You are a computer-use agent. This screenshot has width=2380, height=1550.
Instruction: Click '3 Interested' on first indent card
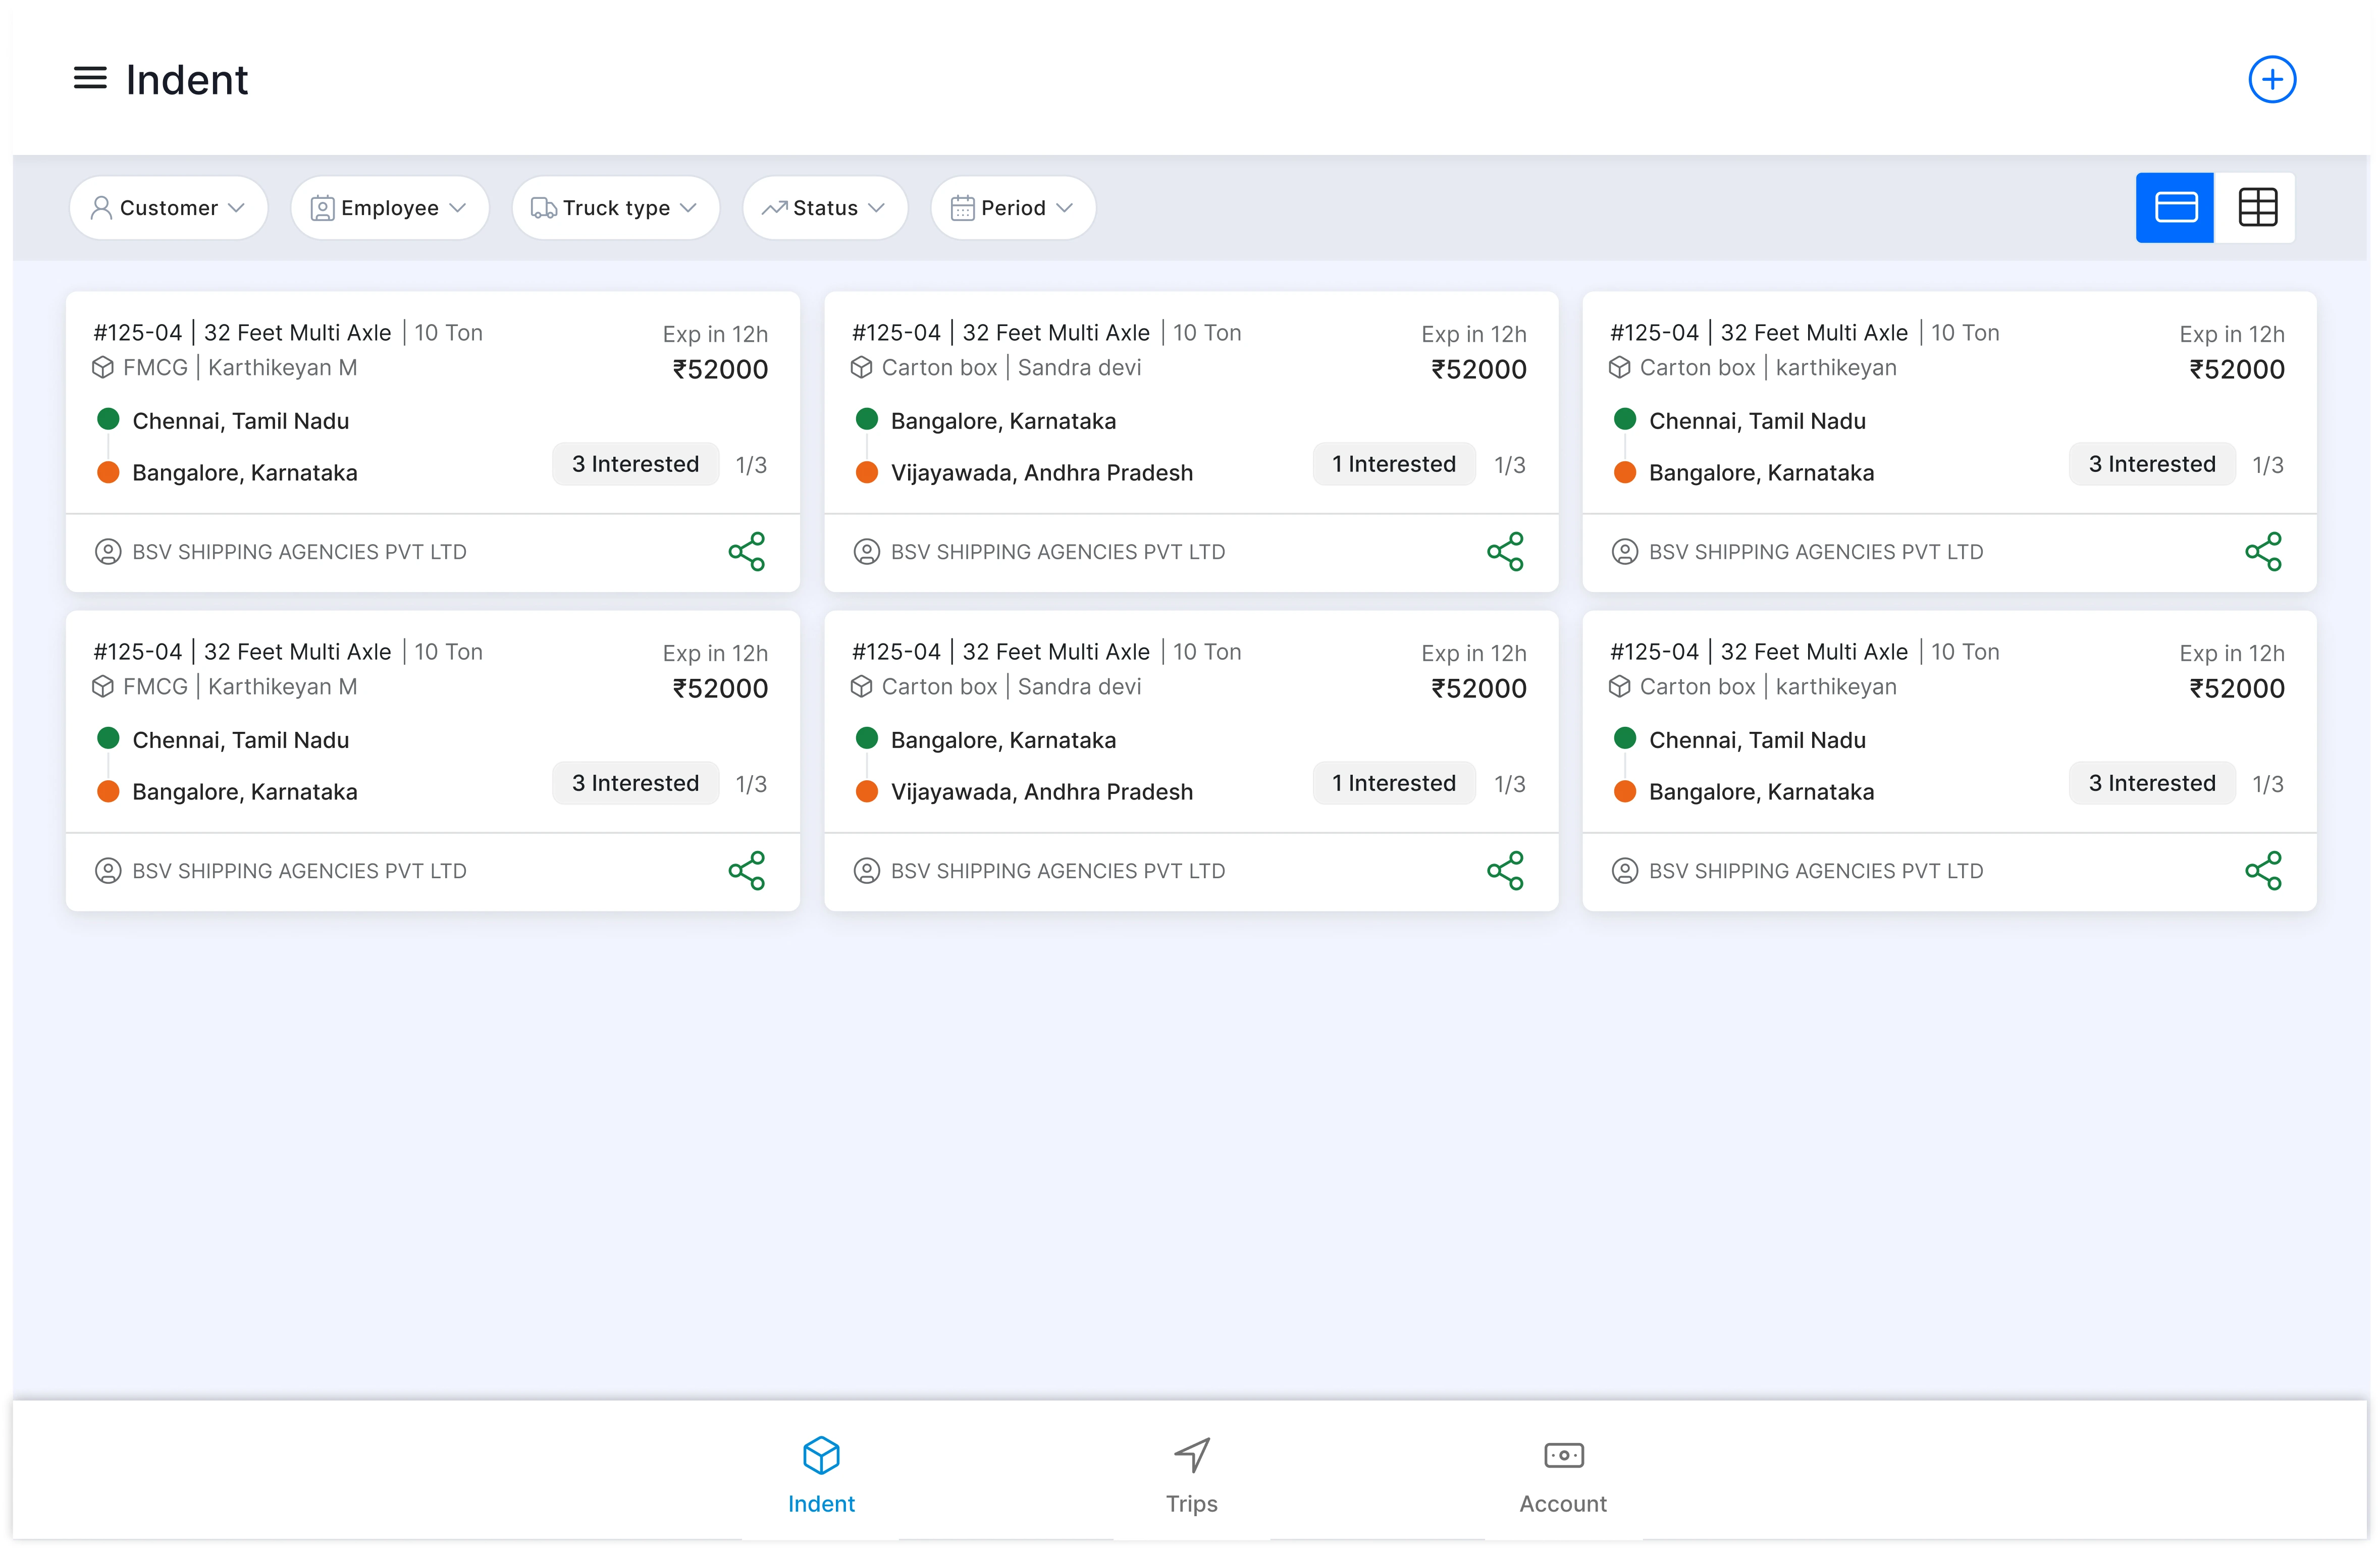tap(635, 464)
